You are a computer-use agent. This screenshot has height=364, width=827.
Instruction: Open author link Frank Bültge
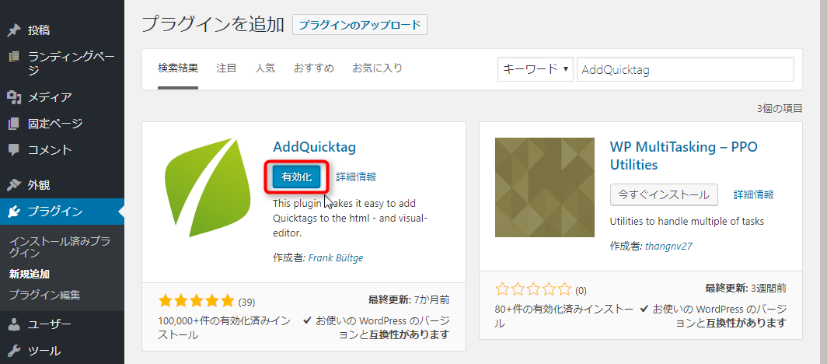point(336,258)
